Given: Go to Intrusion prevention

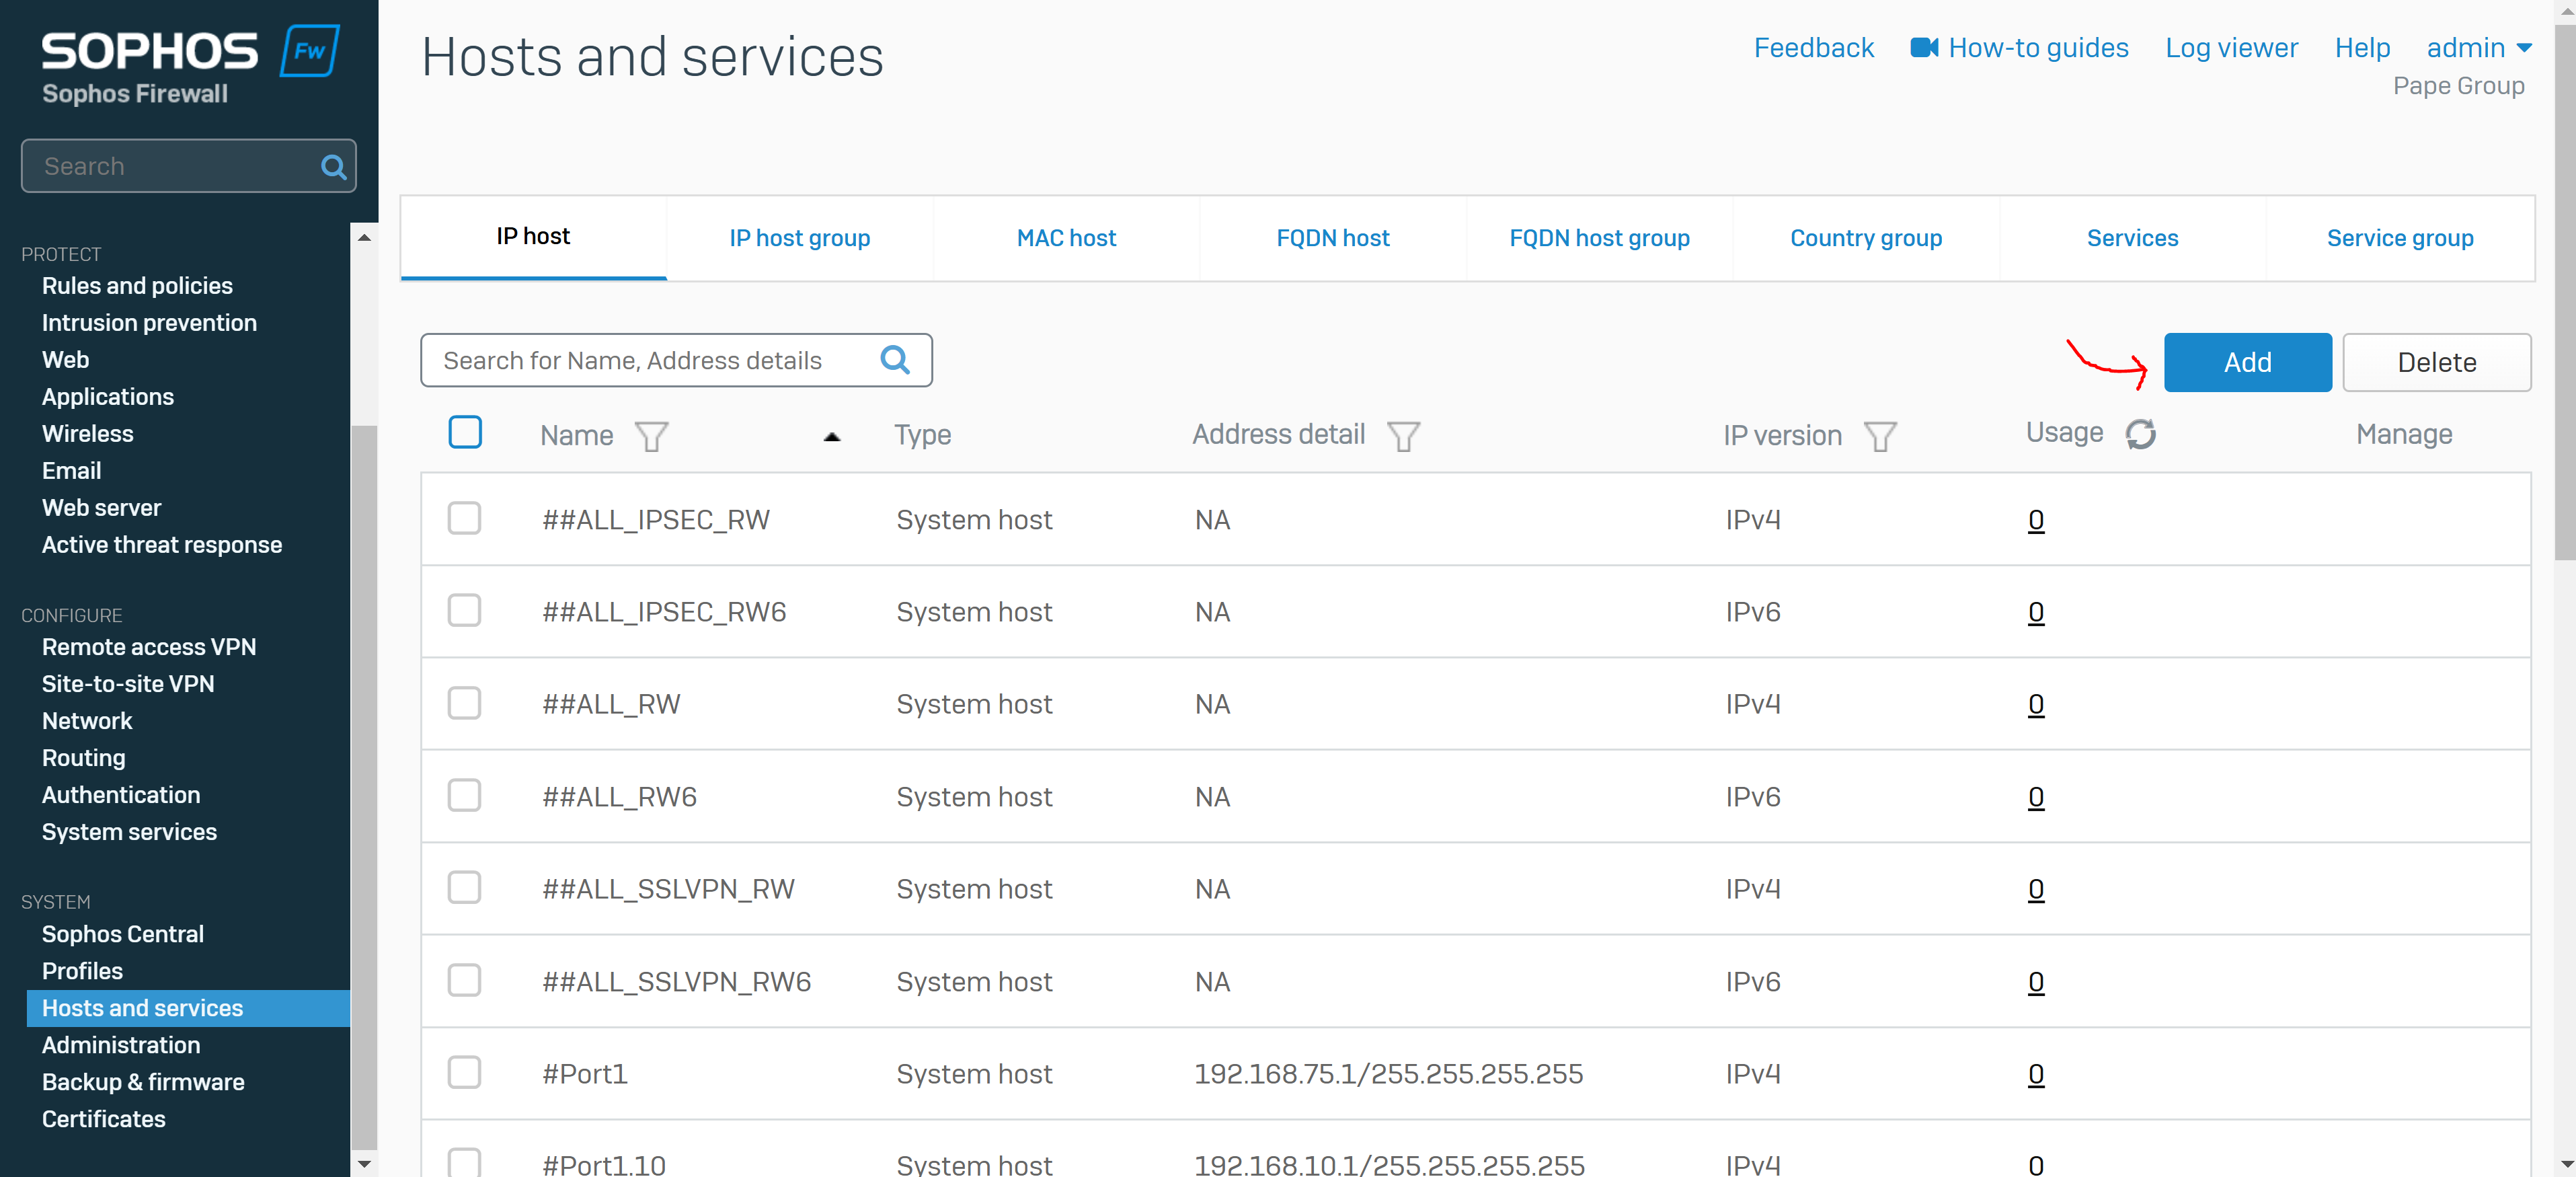Looking at the screenshot, I should click(x=149, y=323).
